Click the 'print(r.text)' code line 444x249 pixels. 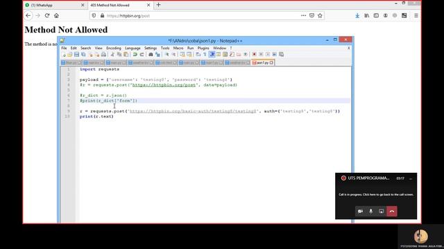[96, 116]
